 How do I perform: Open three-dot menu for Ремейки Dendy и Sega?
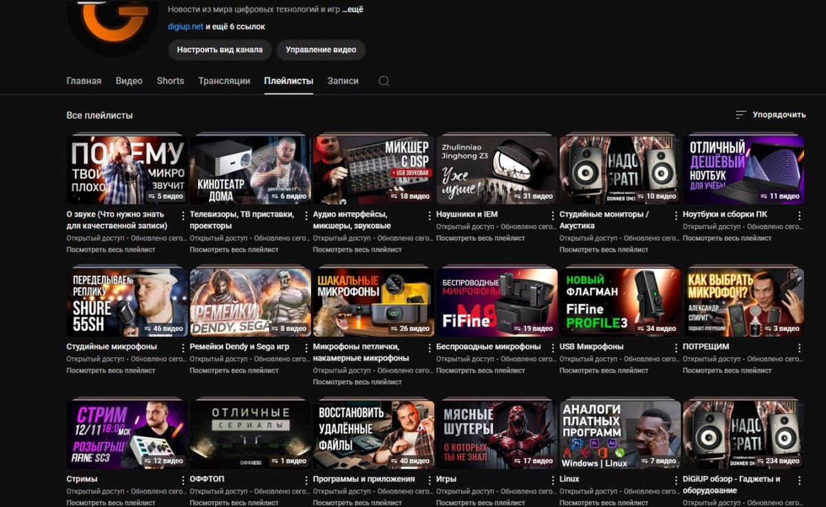click(x=306, y=347)
